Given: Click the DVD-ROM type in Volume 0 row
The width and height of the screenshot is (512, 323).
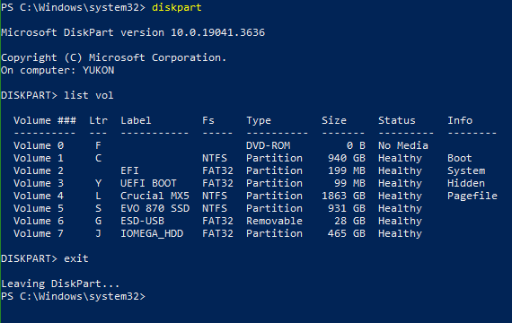Looking at the screenshot, I should click(x=268, y=145).
